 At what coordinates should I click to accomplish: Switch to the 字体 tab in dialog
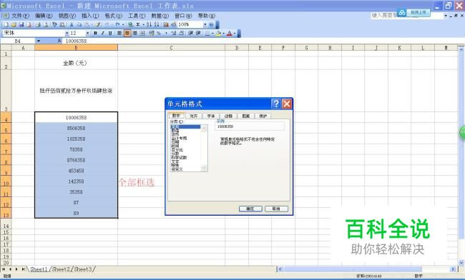211,116
